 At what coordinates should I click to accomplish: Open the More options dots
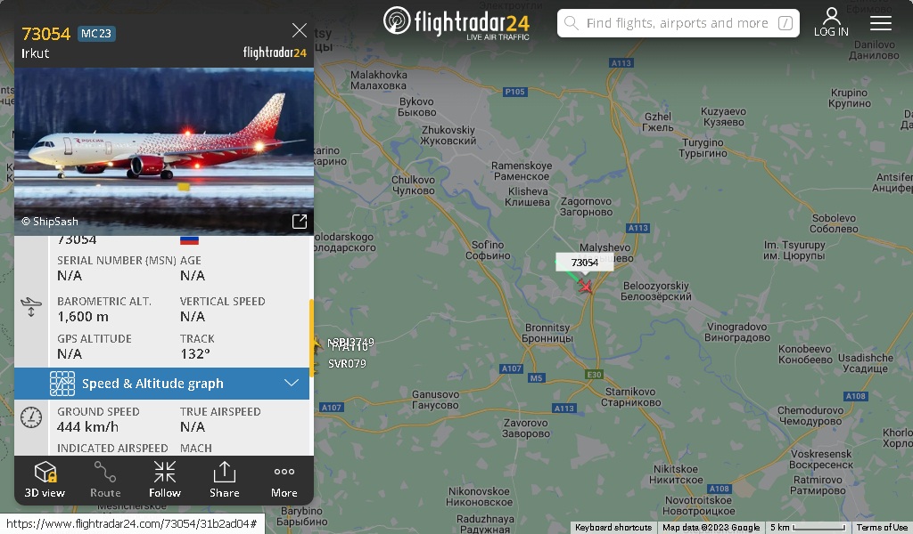tap(284, 471)
